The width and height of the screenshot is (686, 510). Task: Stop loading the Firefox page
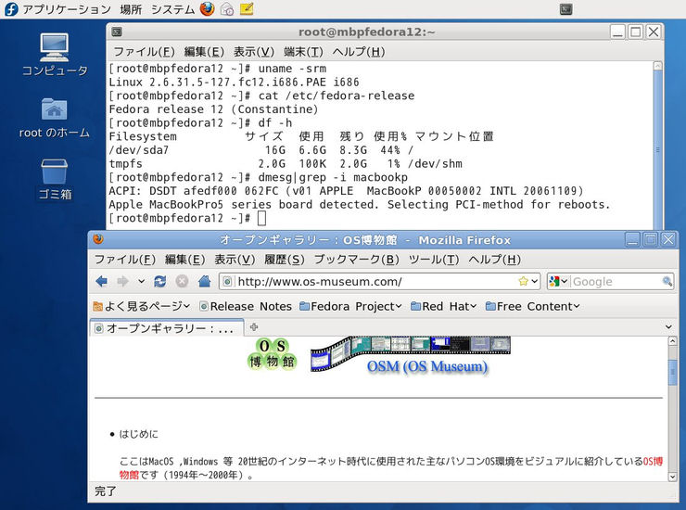(x=182, y=281)
